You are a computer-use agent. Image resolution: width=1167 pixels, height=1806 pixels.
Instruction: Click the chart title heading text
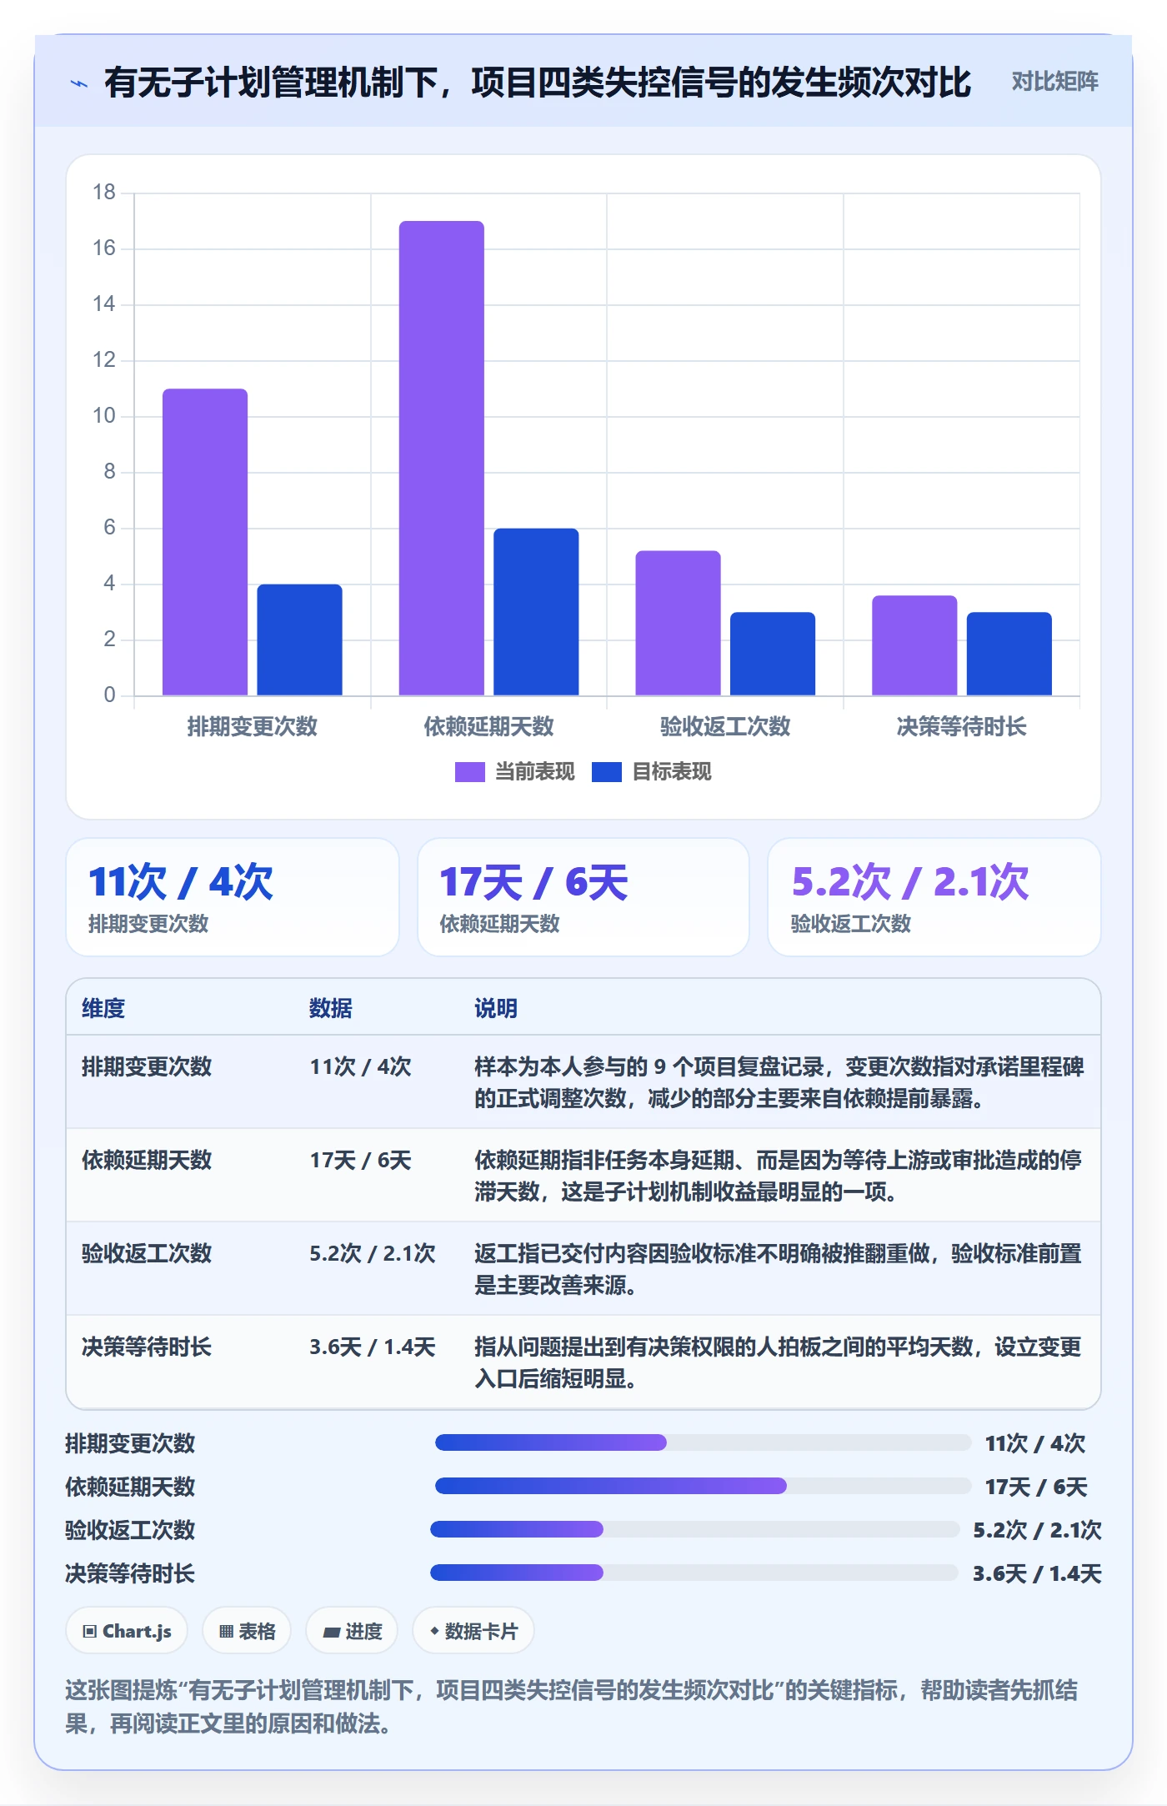[x=538, y=83]
